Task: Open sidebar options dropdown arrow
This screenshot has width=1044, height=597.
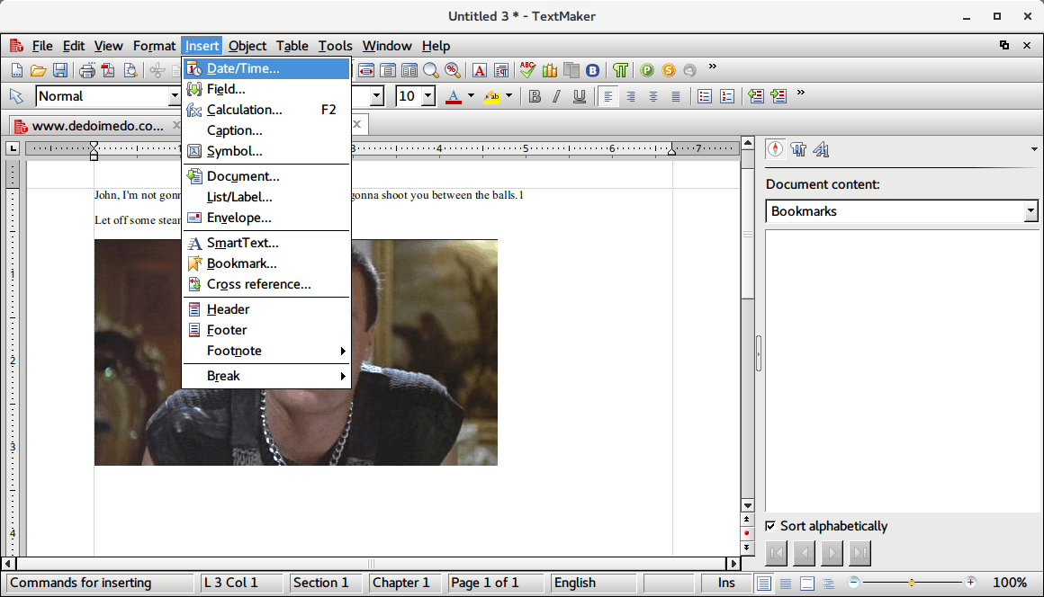Action: (1034, 149)
